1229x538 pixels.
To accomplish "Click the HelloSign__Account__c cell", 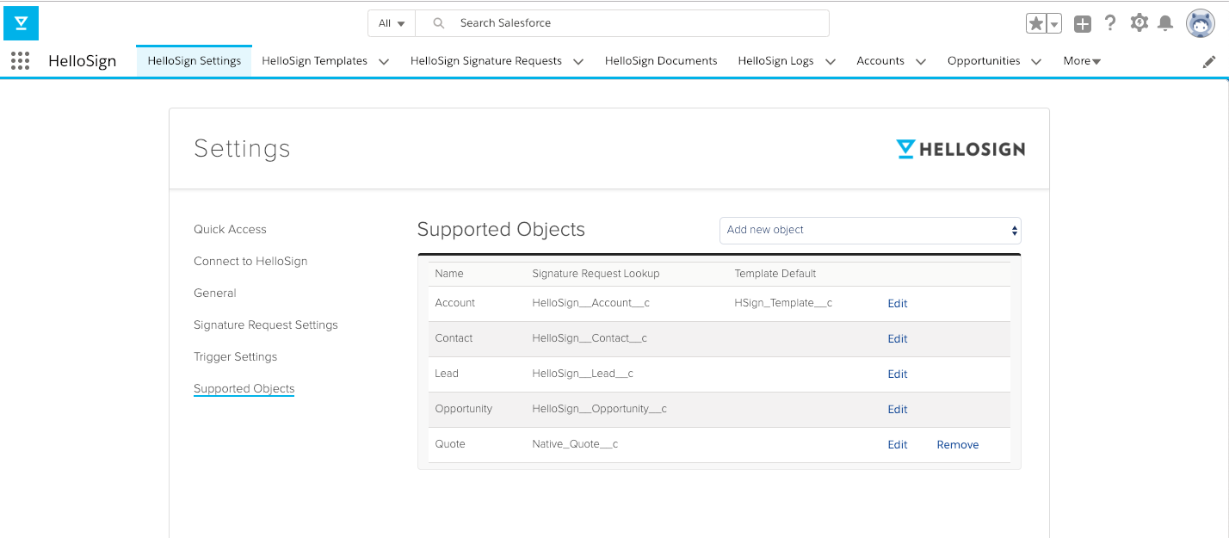I will (590, 303).
